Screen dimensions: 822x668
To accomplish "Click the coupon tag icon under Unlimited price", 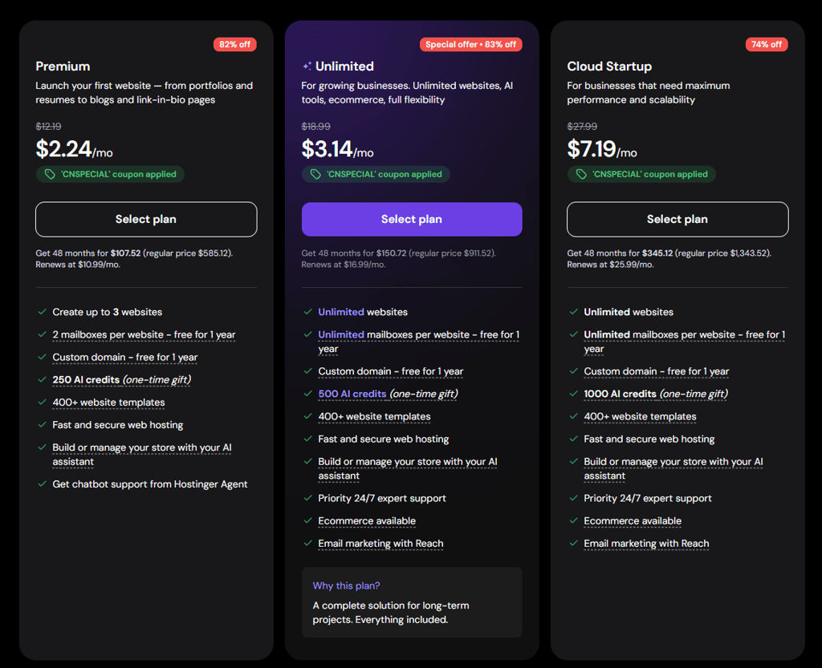I will click(x=315, y=174).
